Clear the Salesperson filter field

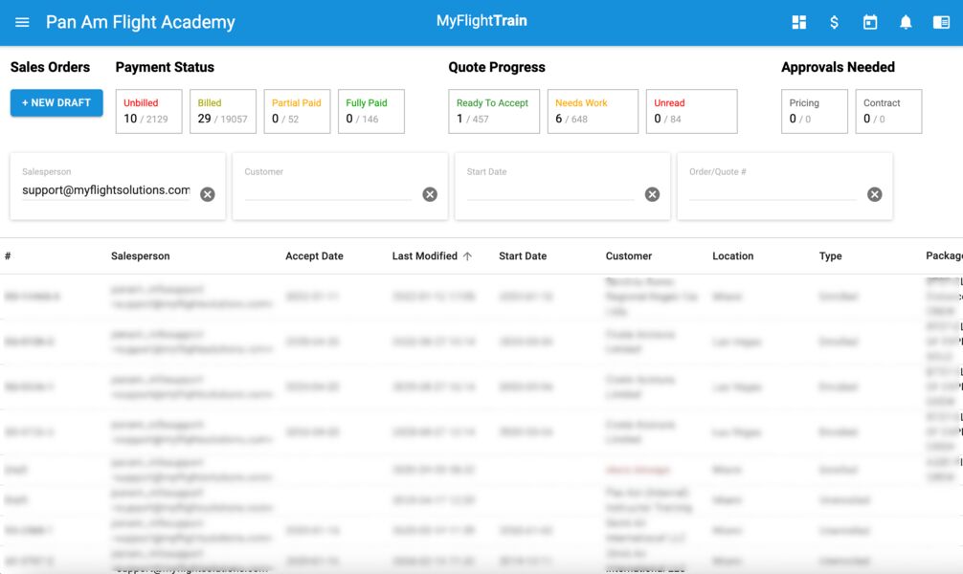click(x=208, y=194)
